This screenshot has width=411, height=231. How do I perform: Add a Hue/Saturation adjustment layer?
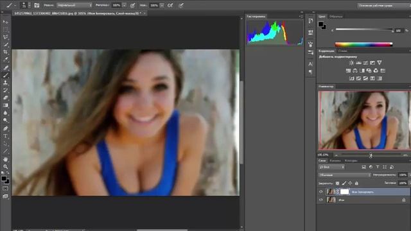tap(348, 71)
